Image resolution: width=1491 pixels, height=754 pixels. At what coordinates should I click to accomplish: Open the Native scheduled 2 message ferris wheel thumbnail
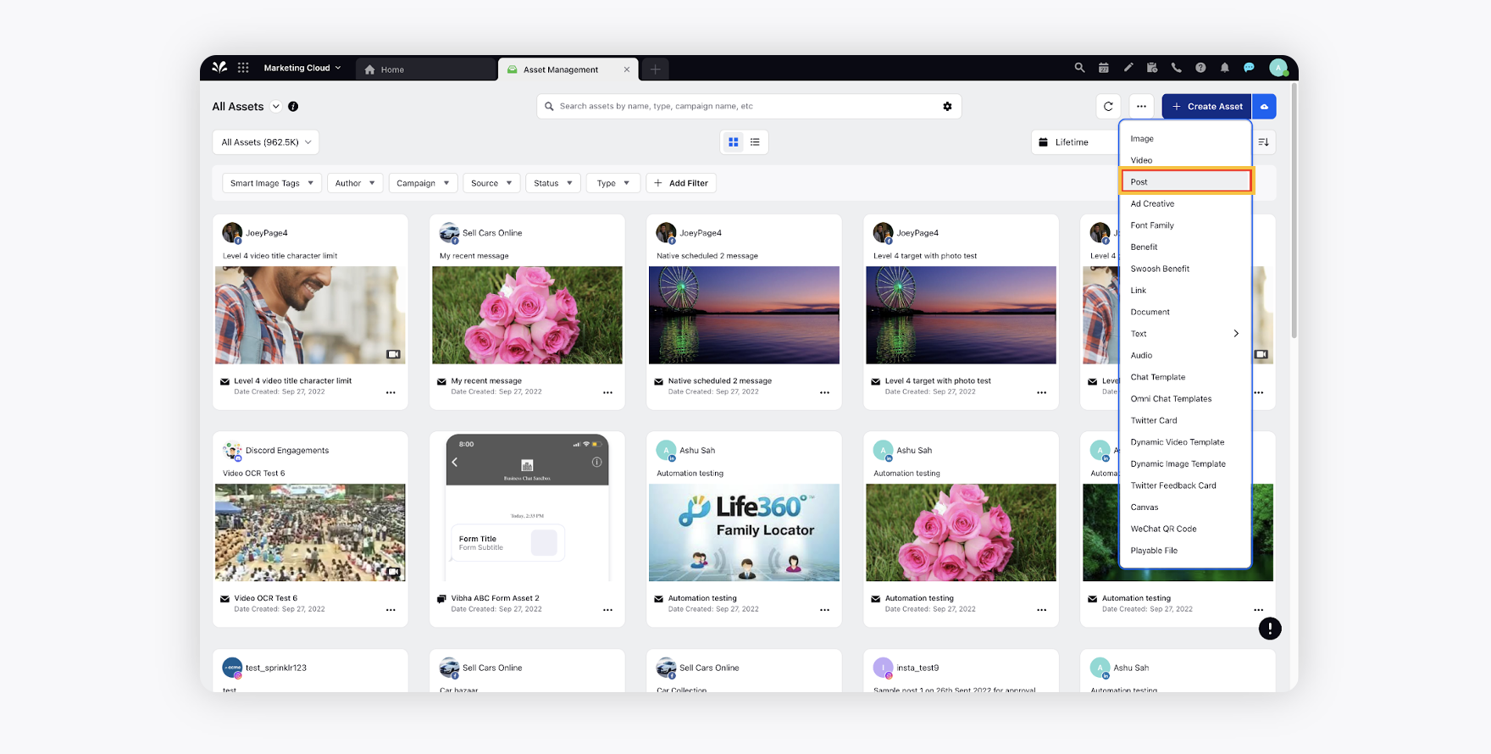coord(744,315)
